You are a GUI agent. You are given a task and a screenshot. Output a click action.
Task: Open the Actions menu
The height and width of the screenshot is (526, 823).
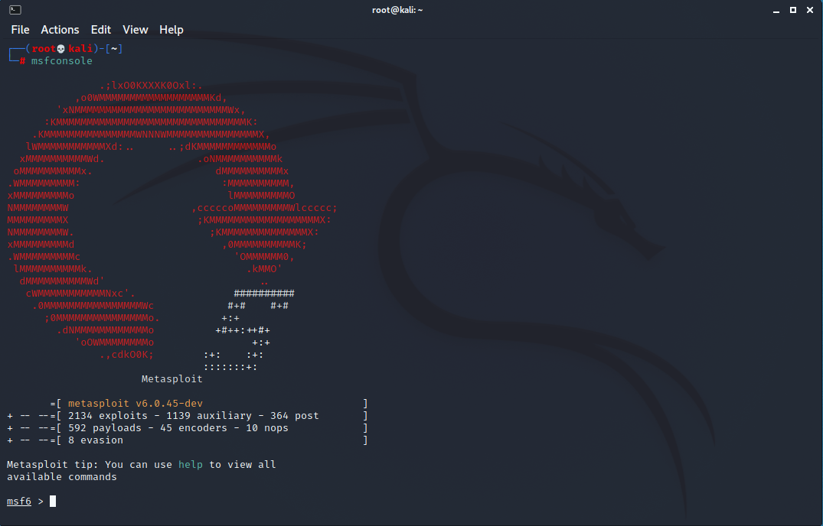tap(60, 30)
